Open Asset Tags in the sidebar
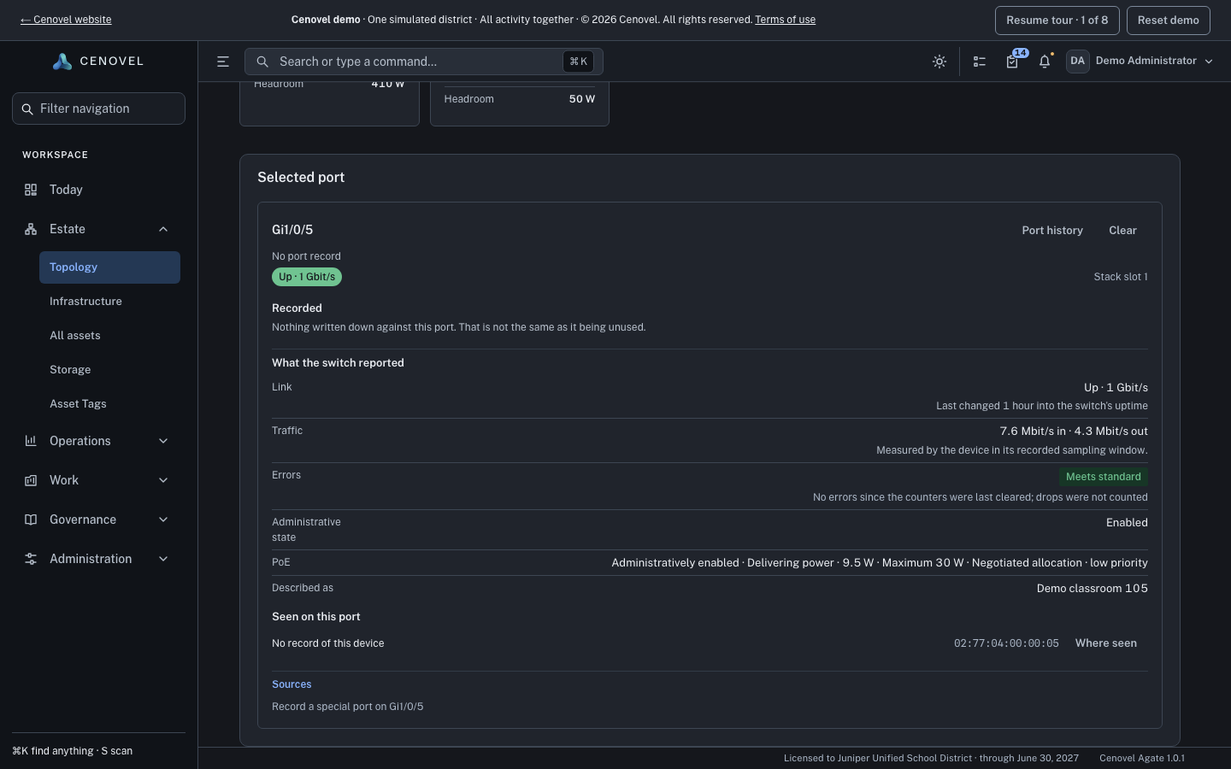 pos(109,404)
